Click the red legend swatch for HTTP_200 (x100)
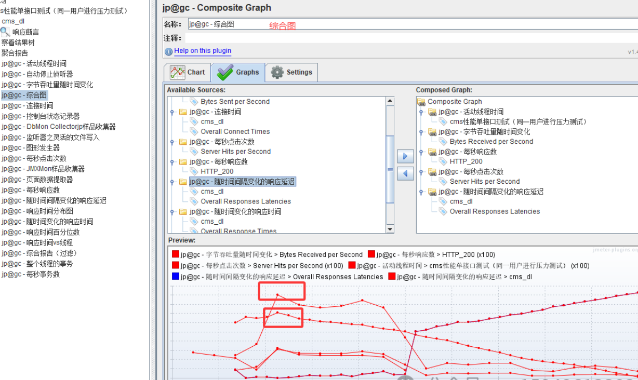This screenshot has width=638, height=380. pos(371,254)
